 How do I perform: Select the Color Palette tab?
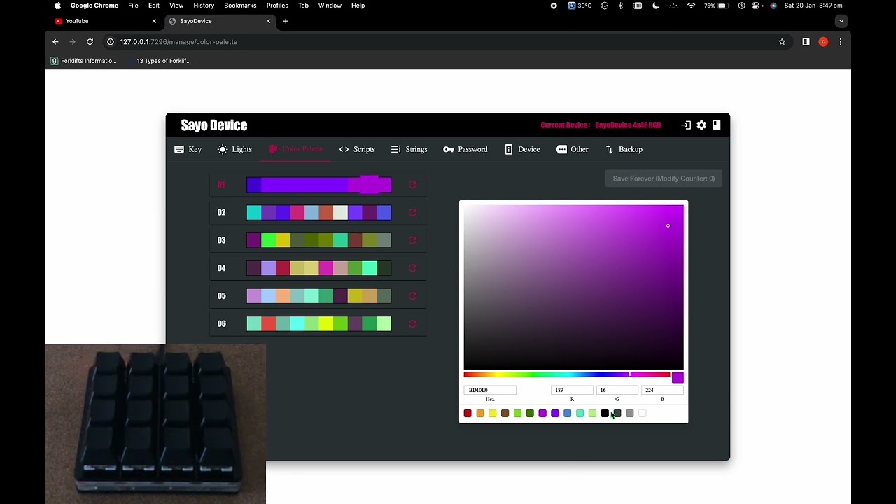point(295,149)
